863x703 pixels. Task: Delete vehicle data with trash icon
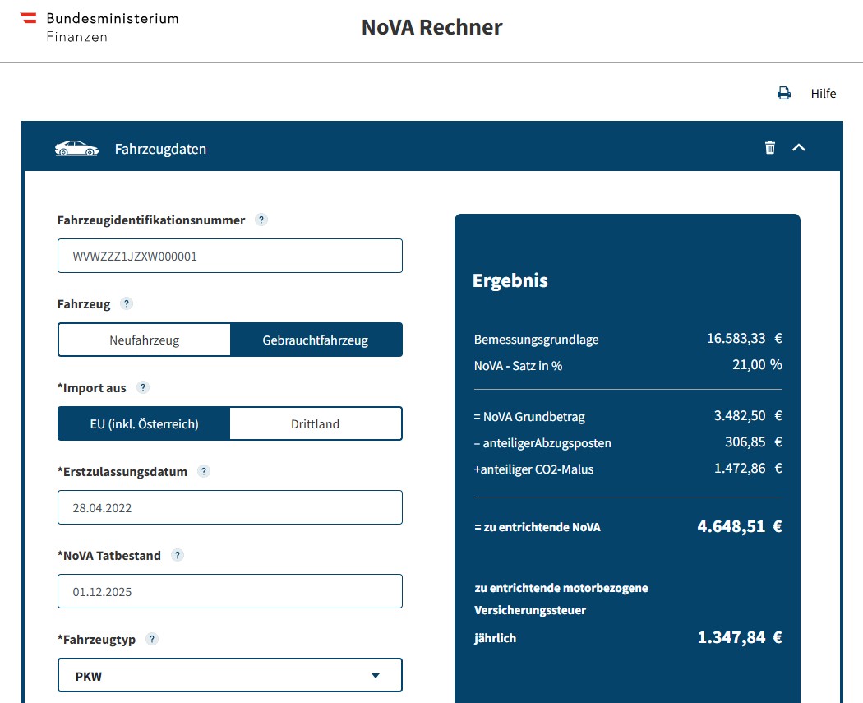(x=770, y=148)
